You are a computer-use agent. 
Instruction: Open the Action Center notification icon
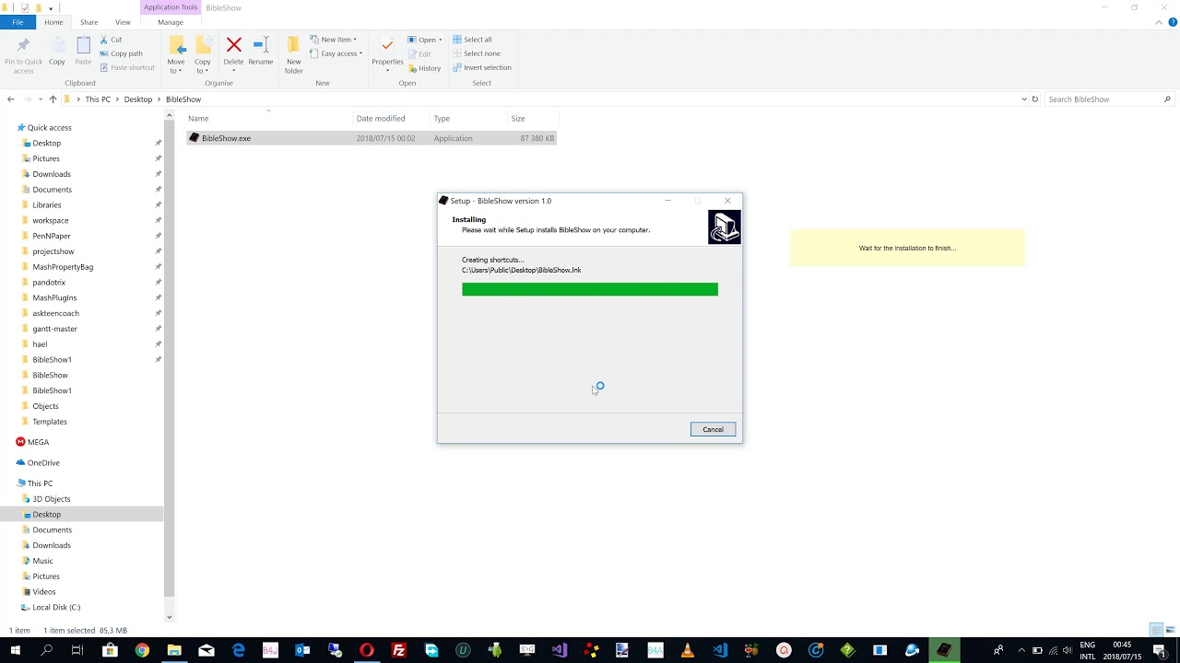click(1160, 650)
